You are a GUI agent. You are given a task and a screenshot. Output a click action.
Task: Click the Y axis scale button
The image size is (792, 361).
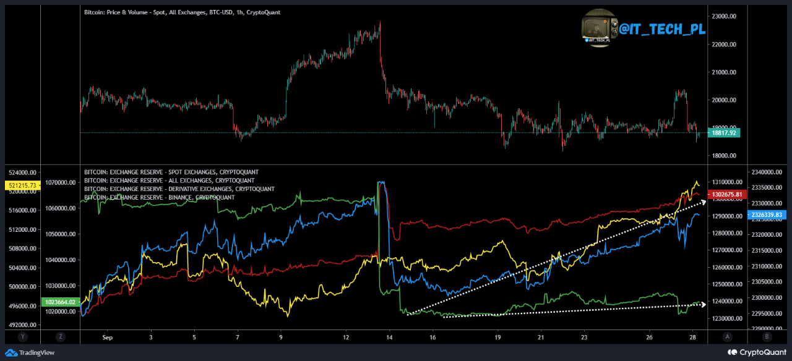[x=23, y=337]
